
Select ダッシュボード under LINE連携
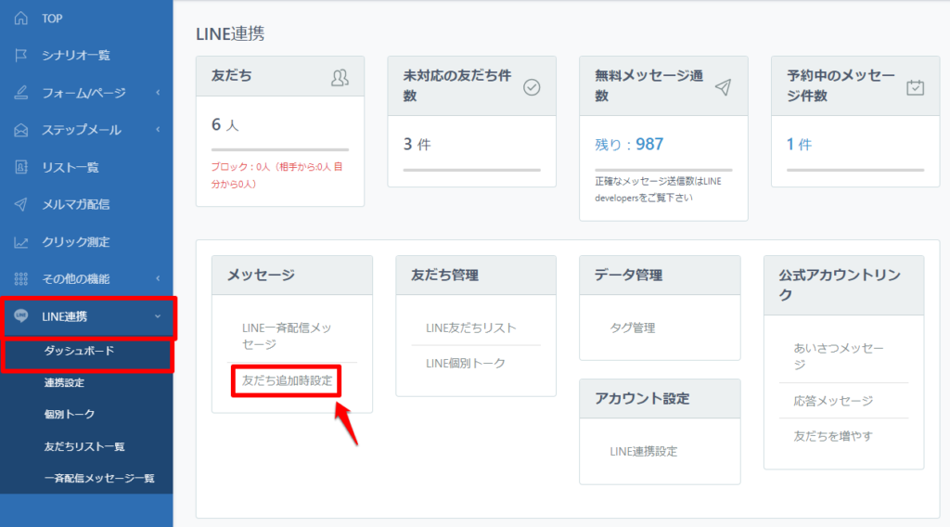coord(80,351)
